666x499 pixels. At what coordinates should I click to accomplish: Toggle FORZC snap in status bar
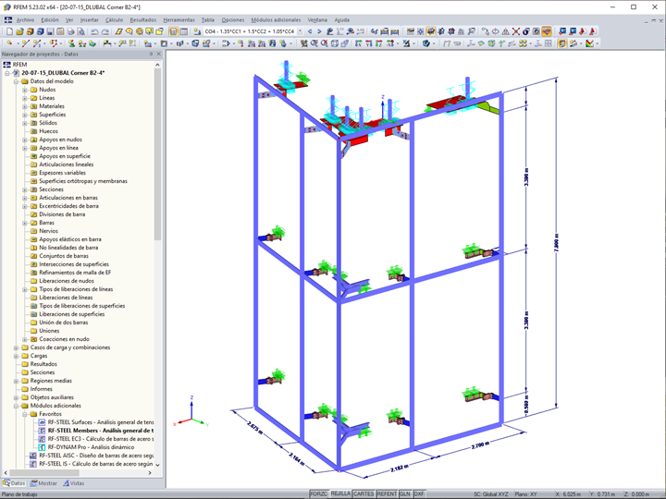tap(318, 493)
